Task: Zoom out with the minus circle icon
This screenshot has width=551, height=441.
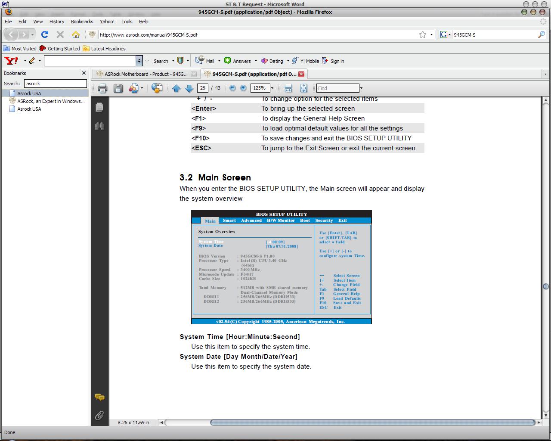Action: pos(232,88)
